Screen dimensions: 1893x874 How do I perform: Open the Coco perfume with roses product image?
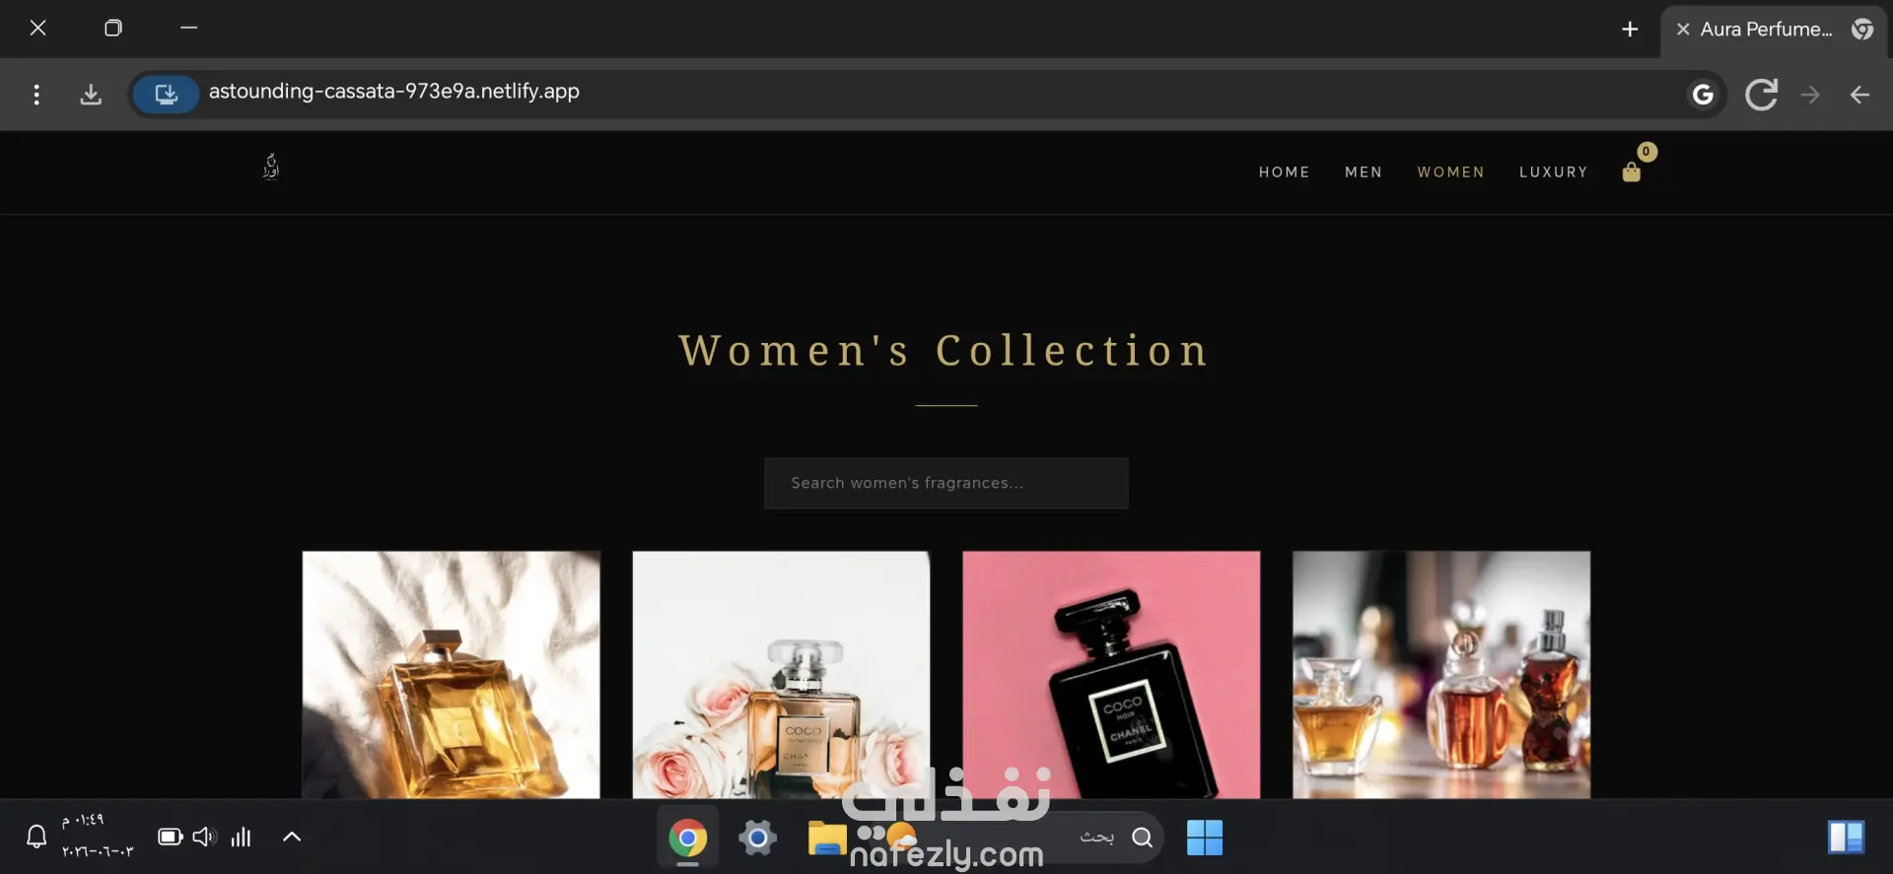coord(781,675)
